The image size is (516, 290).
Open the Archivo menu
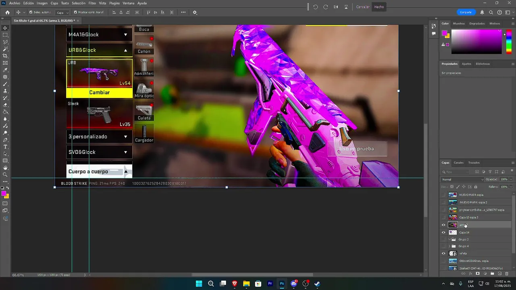(15, 3)
